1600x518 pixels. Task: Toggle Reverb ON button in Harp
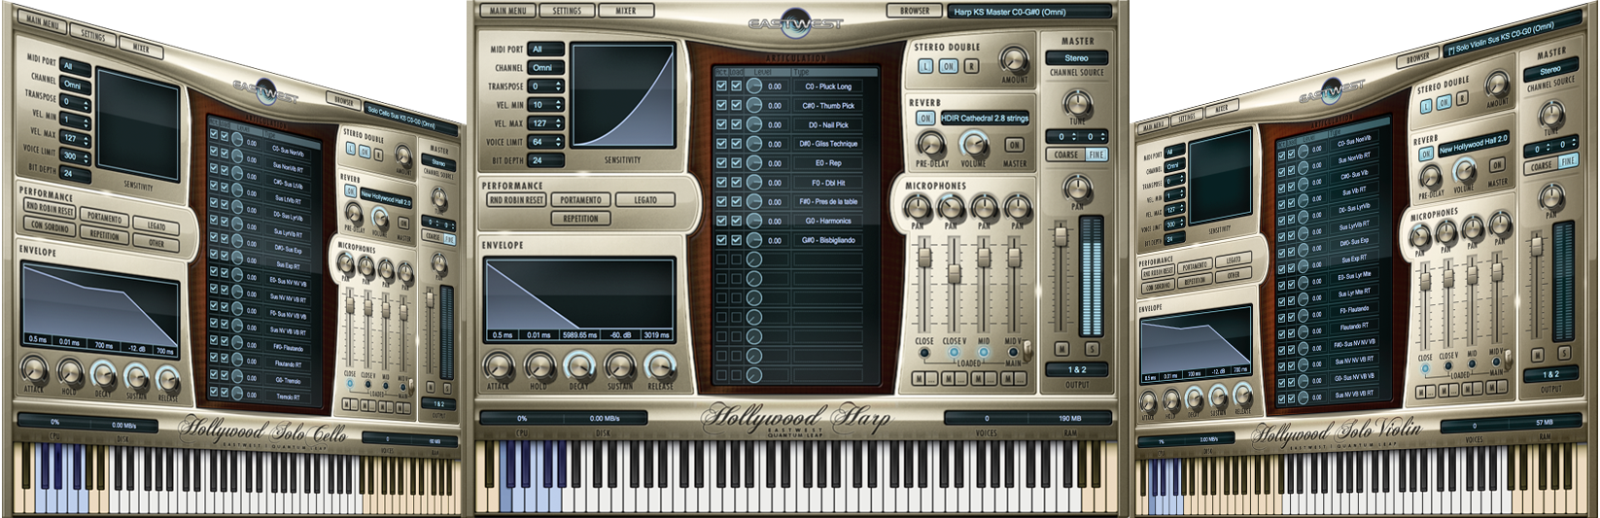[925, 118]
